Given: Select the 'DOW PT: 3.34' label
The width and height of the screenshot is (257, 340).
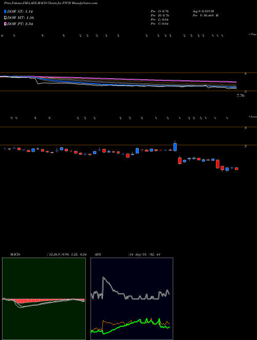Looking at the screenshot, I should click(20, 24).
